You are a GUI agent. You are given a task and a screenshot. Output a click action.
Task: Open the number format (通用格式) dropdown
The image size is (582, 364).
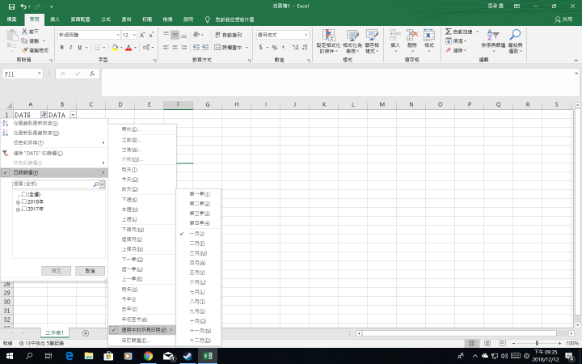click(x=306, y=35)
